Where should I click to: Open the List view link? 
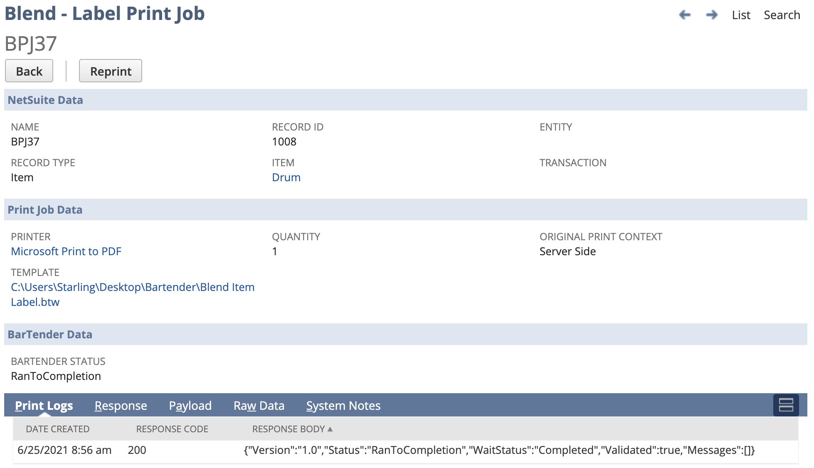[741, 15]
